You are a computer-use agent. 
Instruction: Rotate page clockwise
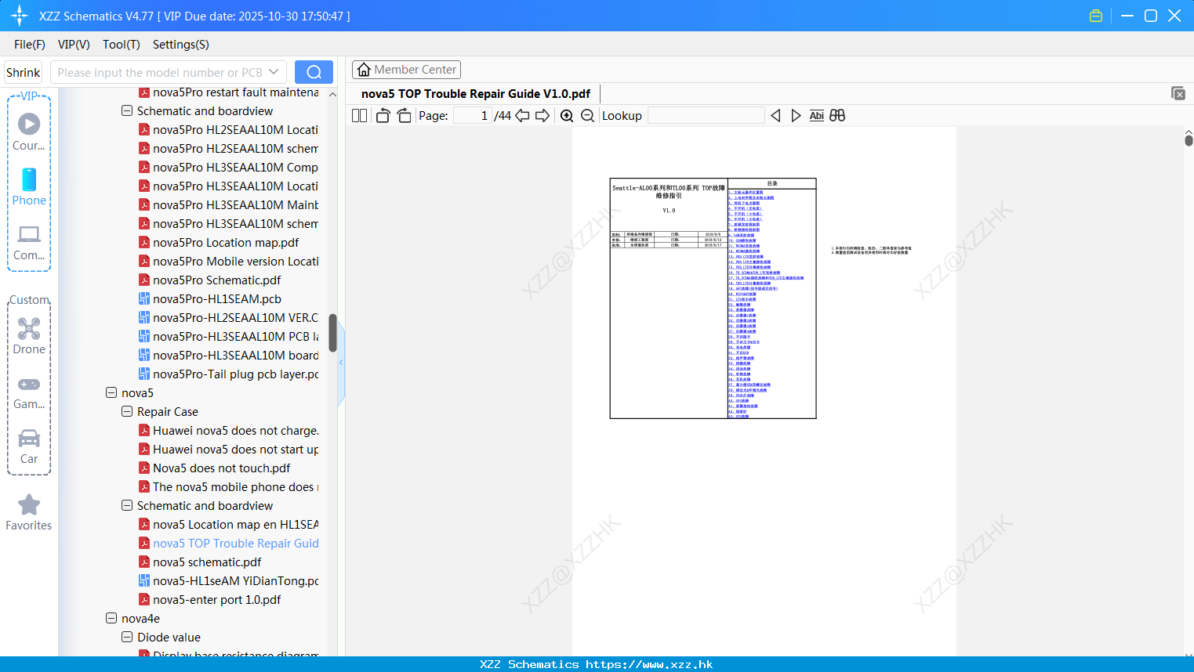tap(404, 115)
